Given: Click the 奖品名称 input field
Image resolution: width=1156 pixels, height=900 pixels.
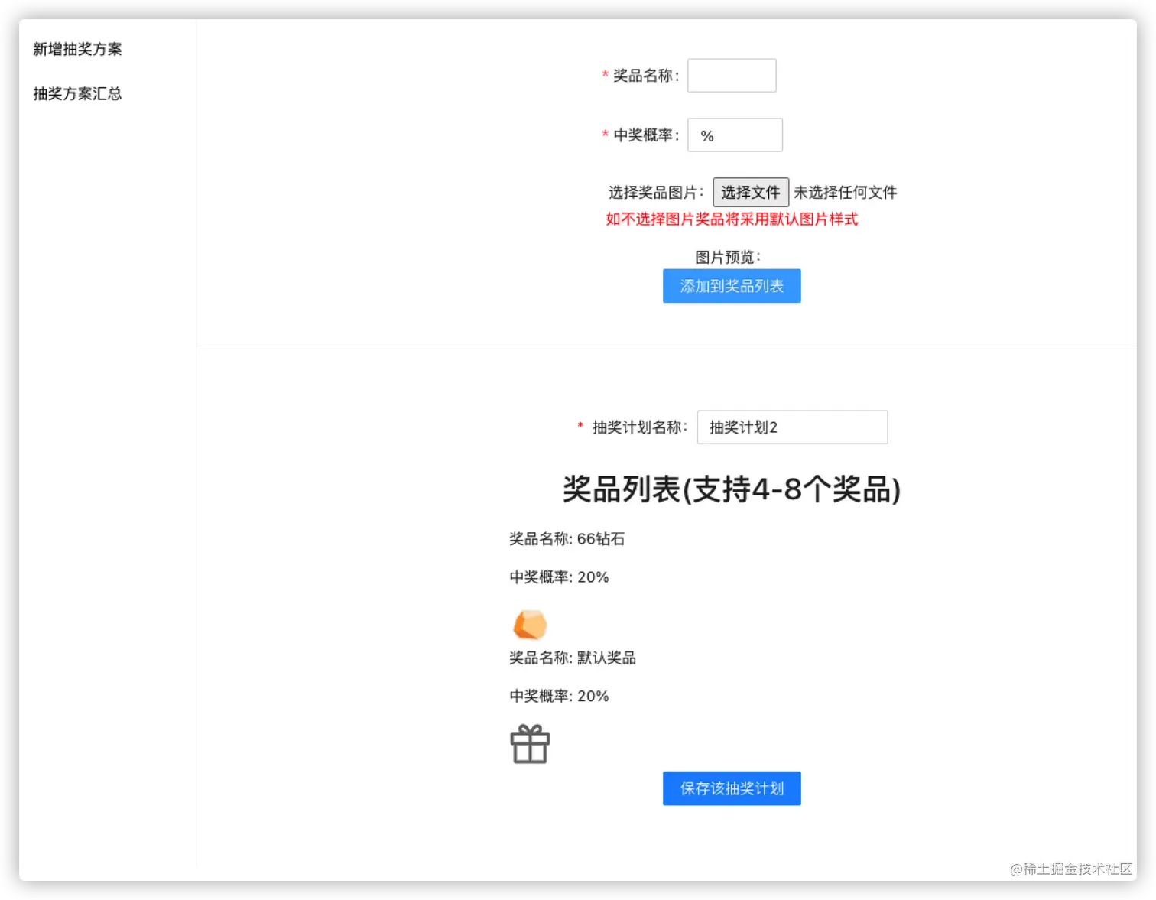Looking at the screenshot, I should pos(731,75).
